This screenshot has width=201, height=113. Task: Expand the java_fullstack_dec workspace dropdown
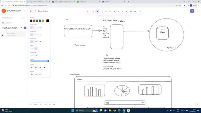click(25, 11)
